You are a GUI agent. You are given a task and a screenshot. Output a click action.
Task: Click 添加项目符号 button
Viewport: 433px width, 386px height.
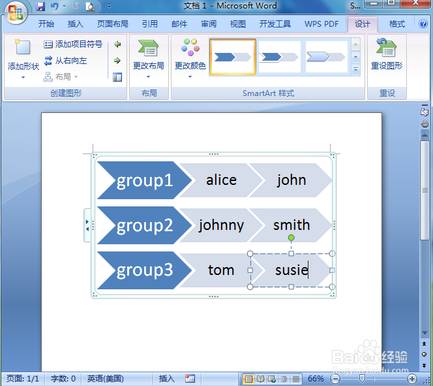(73, 44)
